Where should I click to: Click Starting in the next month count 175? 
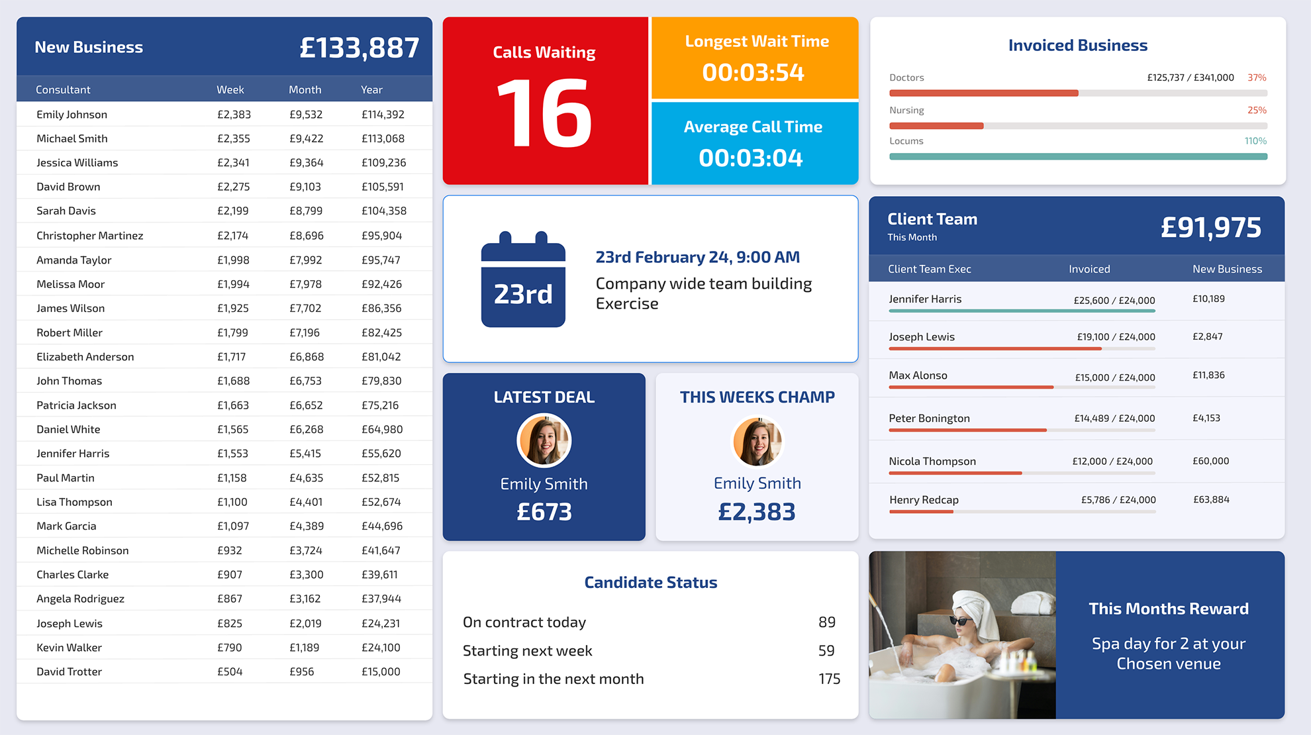coord(829,679)
